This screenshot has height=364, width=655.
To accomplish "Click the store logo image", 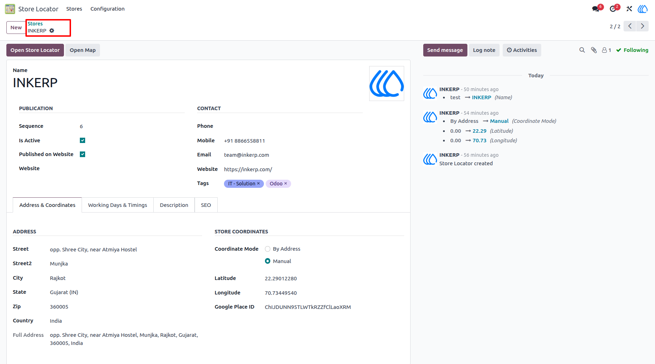I will [386, 83].
